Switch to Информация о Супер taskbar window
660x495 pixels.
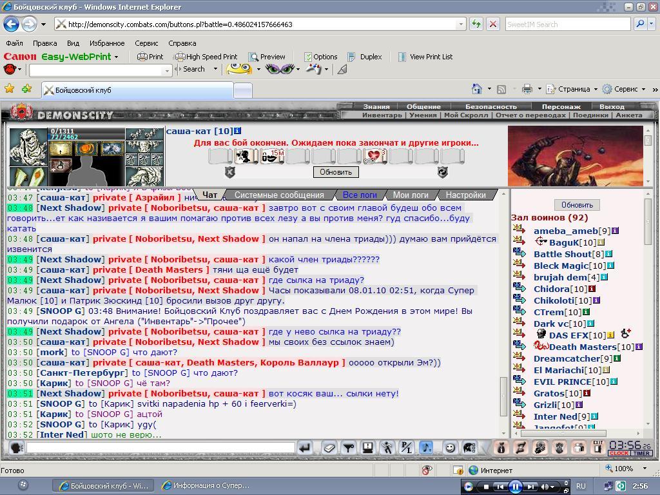pyautogui.click(x=206, y=486)
